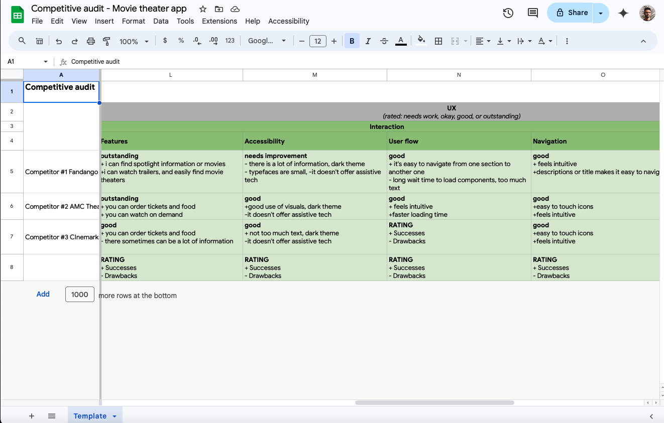Screen dimensions: 664x423
Task: Open the fill color bucket
Action: click(421, 41)
